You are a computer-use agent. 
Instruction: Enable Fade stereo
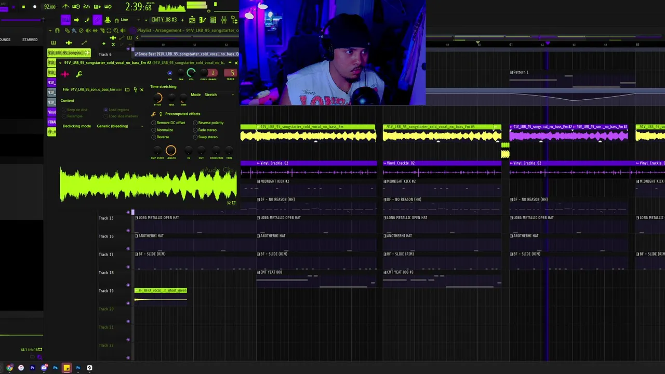point(205,130)
